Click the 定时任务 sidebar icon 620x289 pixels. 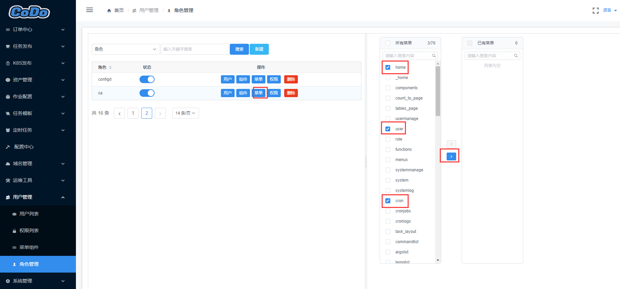pyautogui.click(x=8, y=130)
